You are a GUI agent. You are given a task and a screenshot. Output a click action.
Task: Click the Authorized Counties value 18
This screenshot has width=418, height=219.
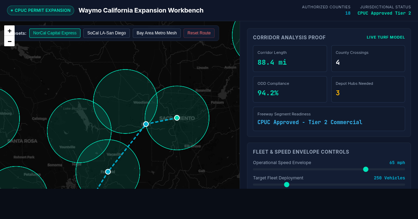[x=348, y=13]
